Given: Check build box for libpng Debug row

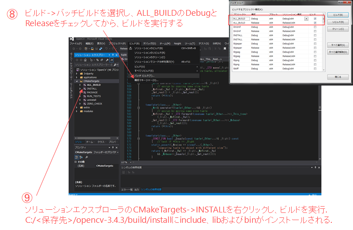Looking at the screenshot, I should pos(315,60).
